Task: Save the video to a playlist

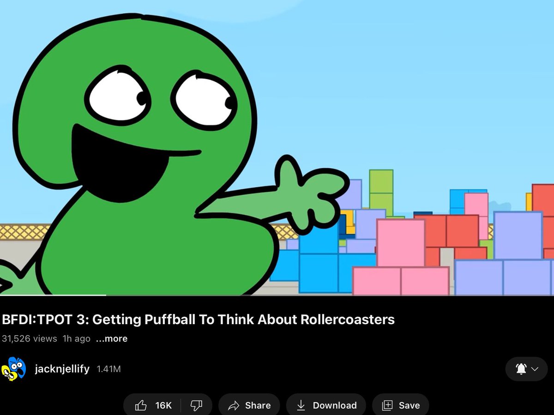Action: tap(401, 405)
